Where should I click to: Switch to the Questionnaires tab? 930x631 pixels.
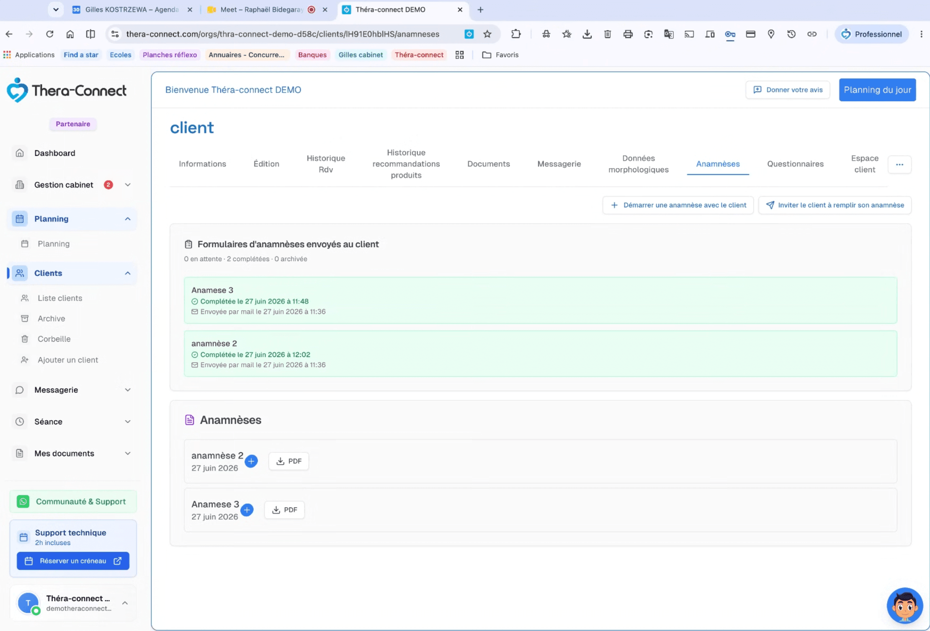point(795,164)
